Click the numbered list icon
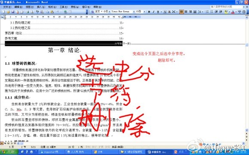This screenshot has width=249, height=155. click(x=207, y=12)
